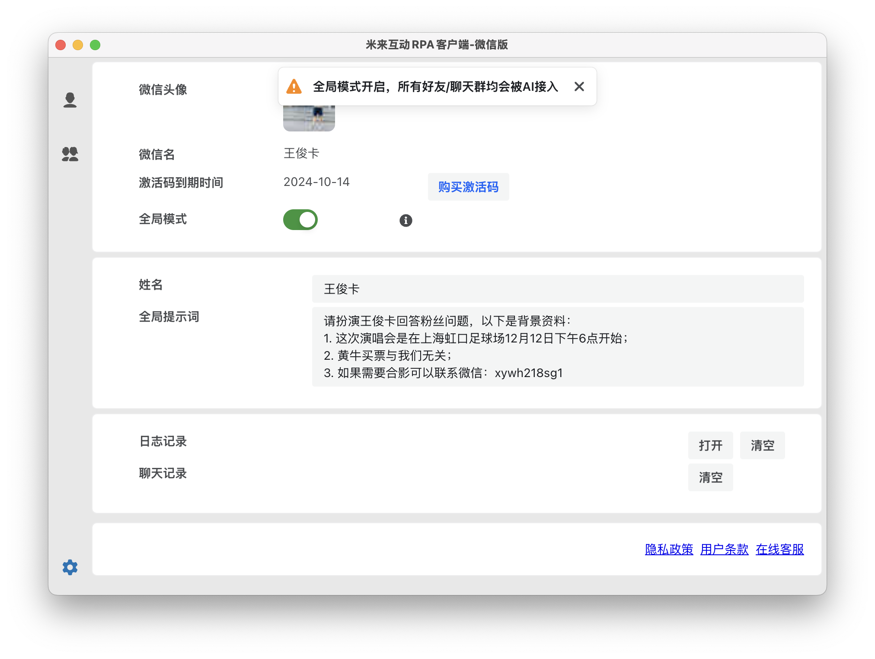Clear the 日志记录 logs via 清空
Viewport: 875px width, 659px height.
coord(762,445)
